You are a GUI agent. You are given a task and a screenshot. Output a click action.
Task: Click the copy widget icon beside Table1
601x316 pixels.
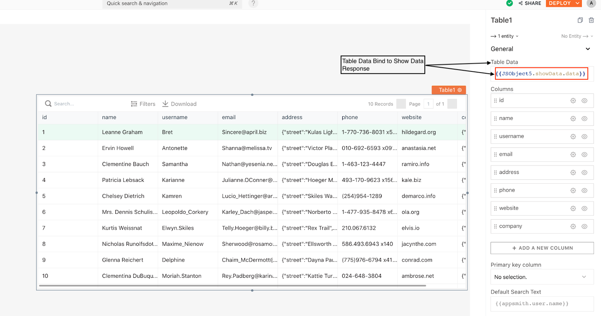(580, 20)
